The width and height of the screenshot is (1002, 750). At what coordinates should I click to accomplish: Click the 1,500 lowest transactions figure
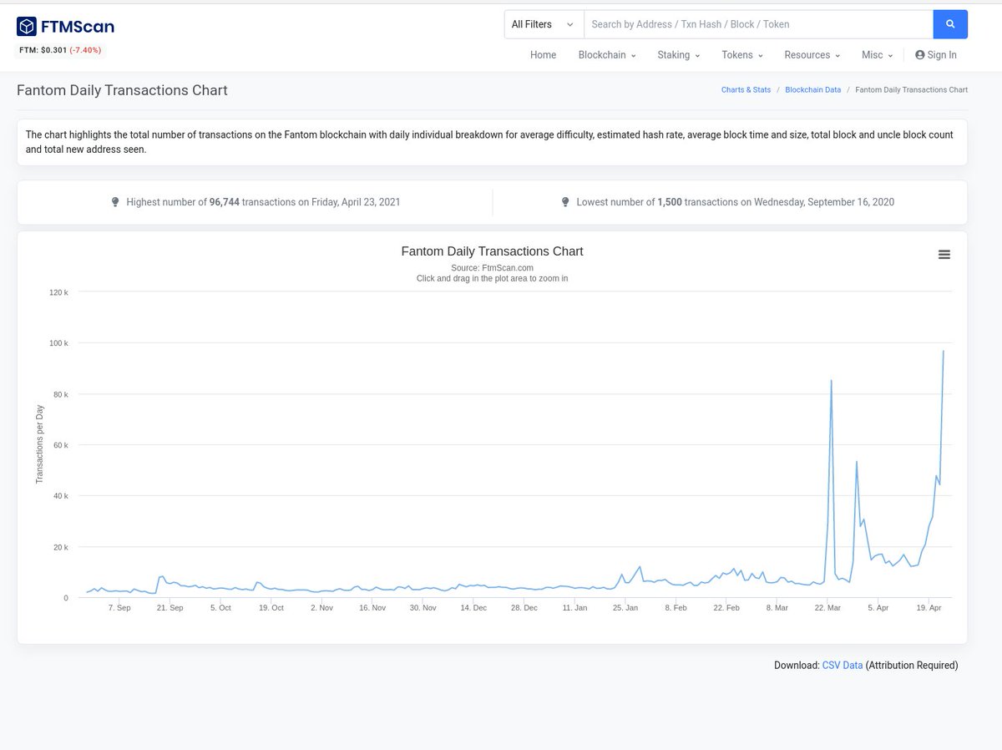pyautogui.click(x=670, y=202)
